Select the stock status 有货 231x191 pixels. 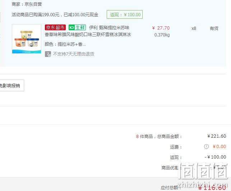pyautogui.click(x=214, y=28)
